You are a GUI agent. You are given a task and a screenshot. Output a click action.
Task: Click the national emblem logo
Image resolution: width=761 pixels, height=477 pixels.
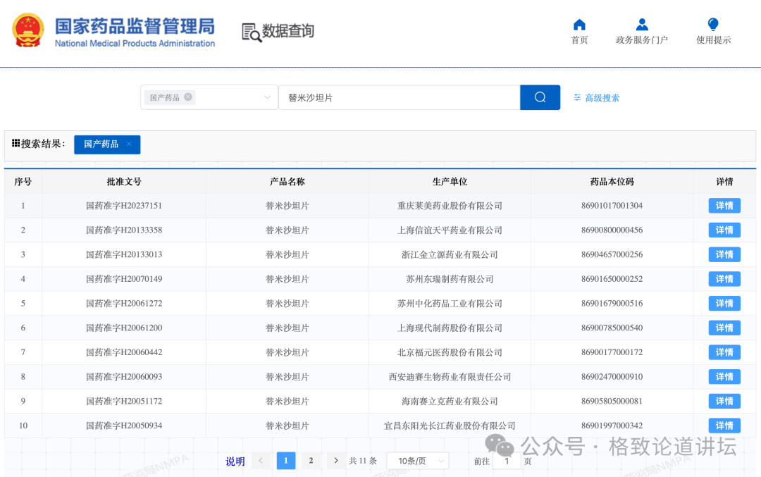27,30
